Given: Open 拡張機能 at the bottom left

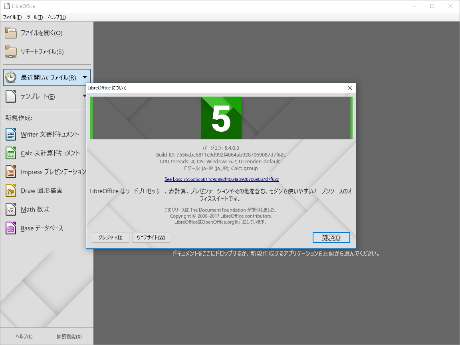Looking at the screenshot, I should point(69,336).
